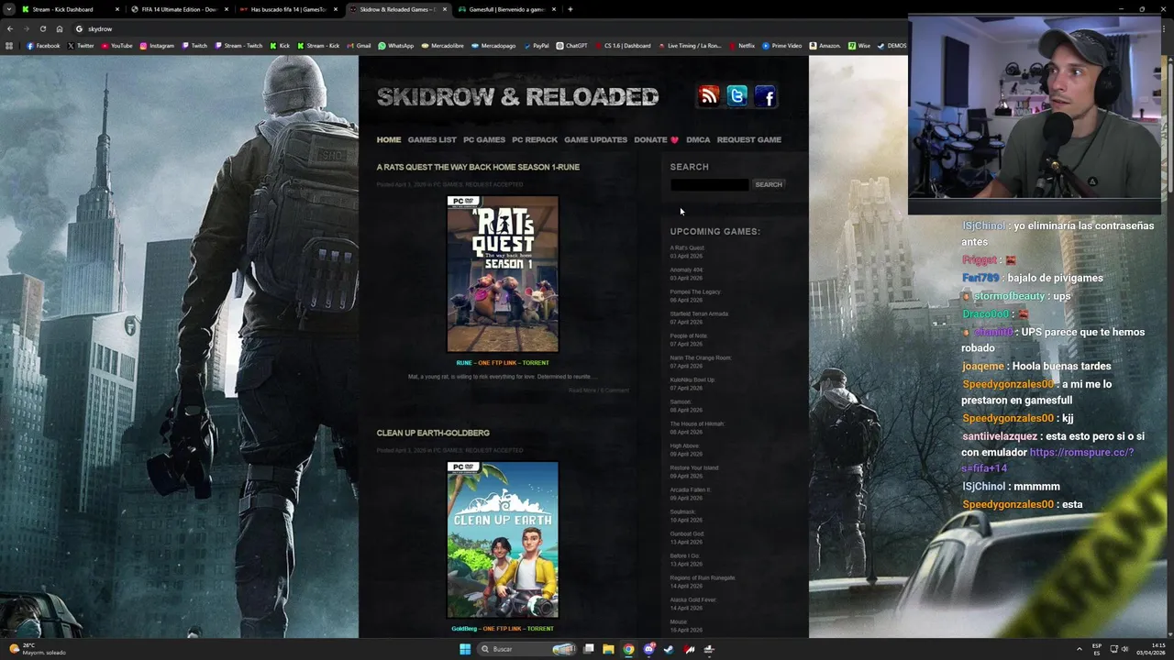The image size is (1174, 660).
Task: Close the Skidrow & Reloaded Games tab
Action: [x=445, y=9]
